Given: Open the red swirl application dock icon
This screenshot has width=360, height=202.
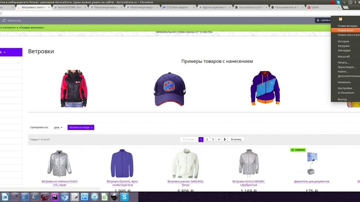Looking at the screenshot, I should [x=45, y=197].
